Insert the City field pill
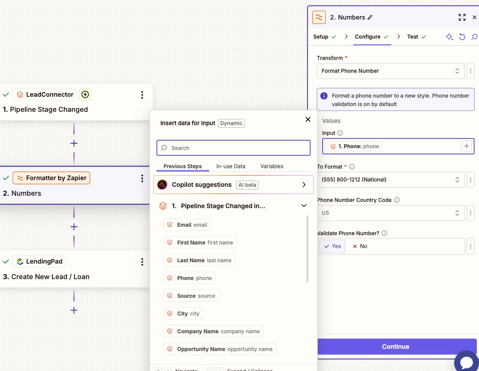The height and width of the screenshot is (371, 479). 183,313
